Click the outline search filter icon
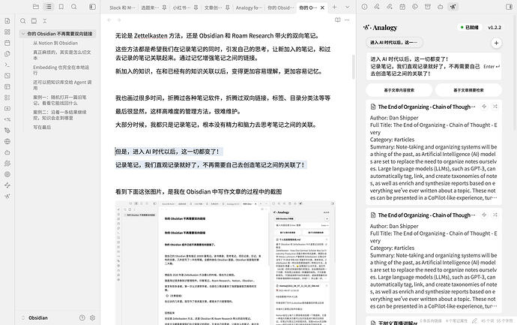Screen dimensions: 517x325 (22, 21)
